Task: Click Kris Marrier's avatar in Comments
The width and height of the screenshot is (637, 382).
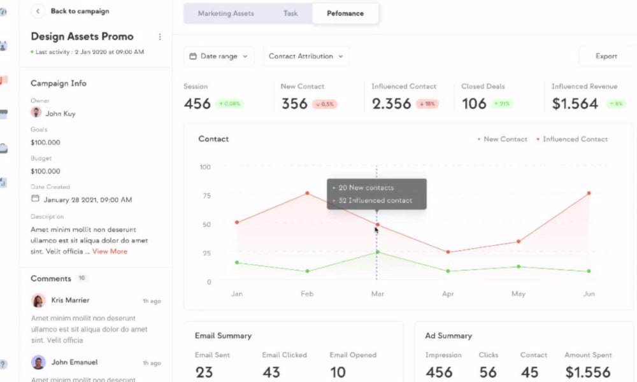Action: (38, 301)
